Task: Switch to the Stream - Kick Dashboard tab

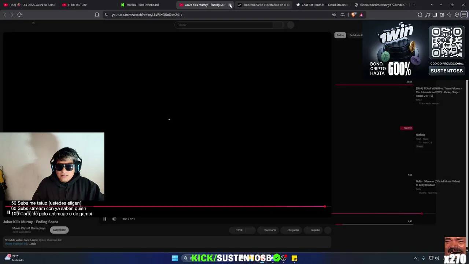Action: coord(147,5)
